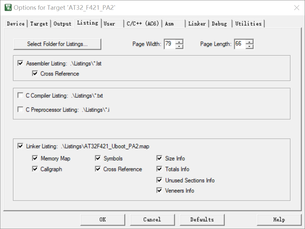Uncheck the Memory Map option
305x229 pixels.
pos(35,158)
